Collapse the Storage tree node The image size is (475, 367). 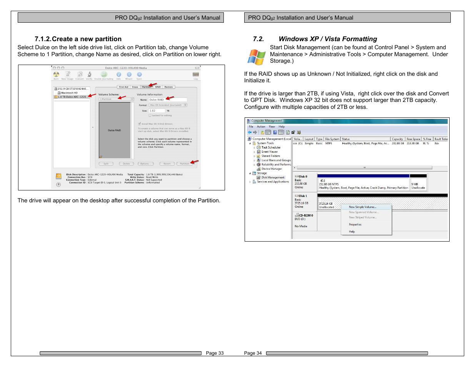coord(250,173)
